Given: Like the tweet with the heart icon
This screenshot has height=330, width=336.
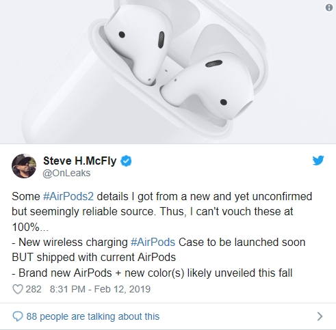Looking at the screenshot, I should coord(18,289).
